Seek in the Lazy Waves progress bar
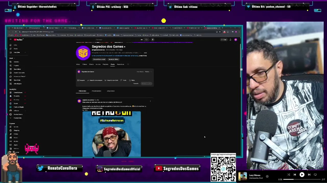The image size is (327, 183). (x=301, y=179)
